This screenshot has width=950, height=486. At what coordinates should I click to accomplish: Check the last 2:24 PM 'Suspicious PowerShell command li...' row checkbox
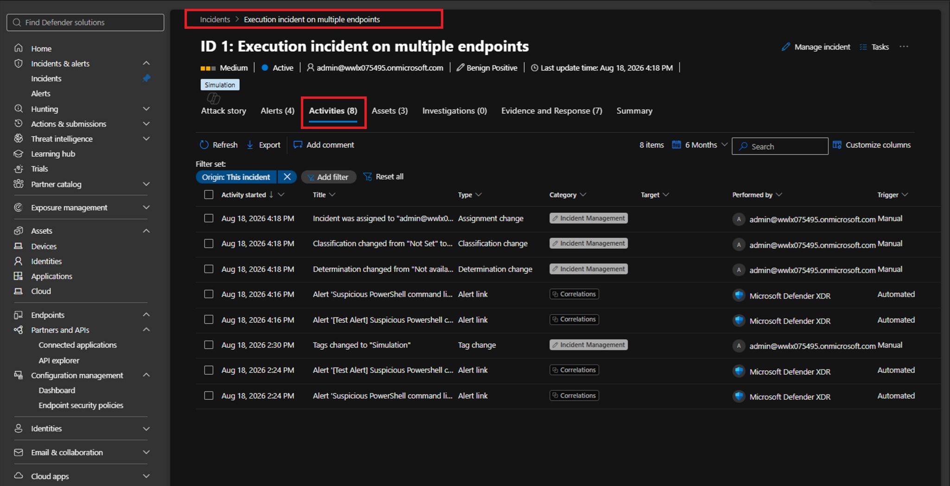(209, 396)
